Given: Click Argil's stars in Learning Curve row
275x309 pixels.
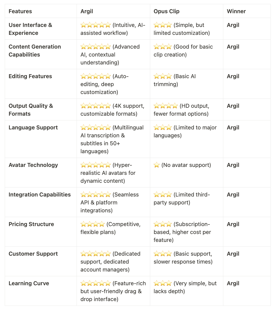Looking at the screenshot, I should click(x=96, y=283).
